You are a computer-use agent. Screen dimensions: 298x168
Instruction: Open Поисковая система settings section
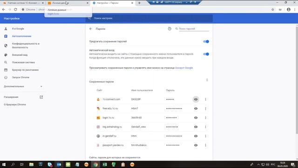click(23, 63)
